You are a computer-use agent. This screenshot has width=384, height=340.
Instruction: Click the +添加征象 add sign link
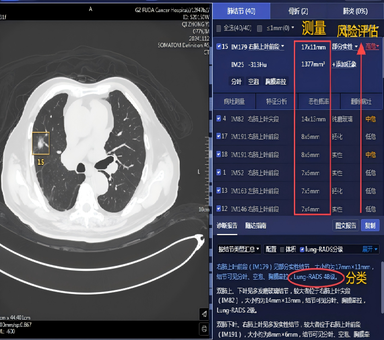point(344,64)
